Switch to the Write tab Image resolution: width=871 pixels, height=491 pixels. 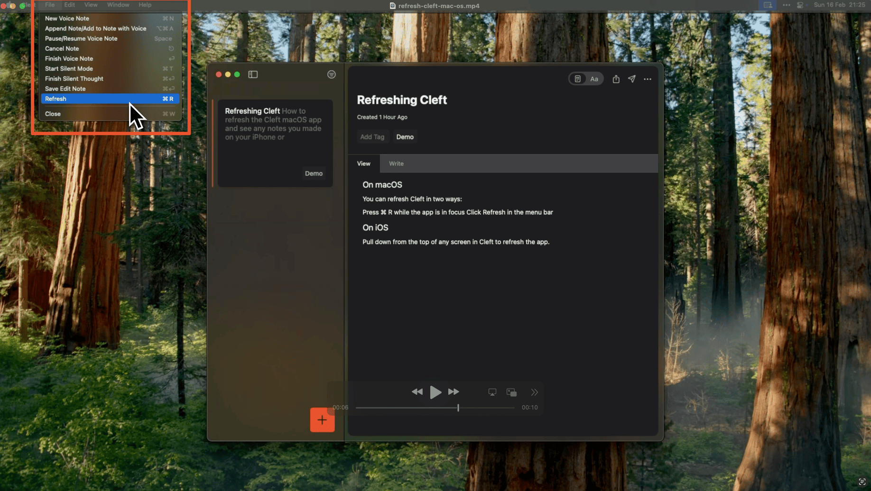click(396, 163)
